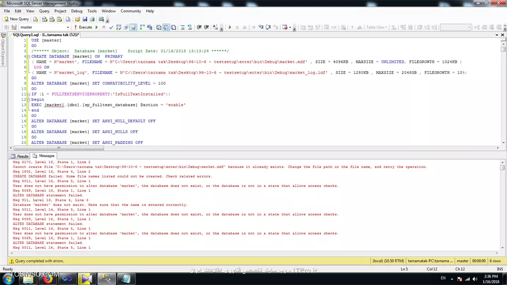Collapse the begin block at line 12

pos(28,99)
